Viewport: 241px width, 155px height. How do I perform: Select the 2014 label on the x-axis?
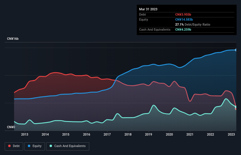click(45, 135)
